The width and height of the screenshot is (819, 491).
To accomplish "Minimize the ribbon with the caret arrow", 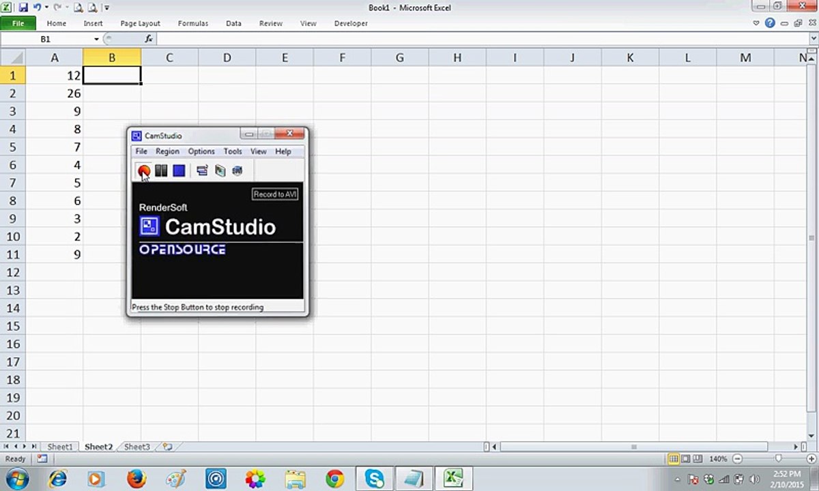I will (756, 23).
